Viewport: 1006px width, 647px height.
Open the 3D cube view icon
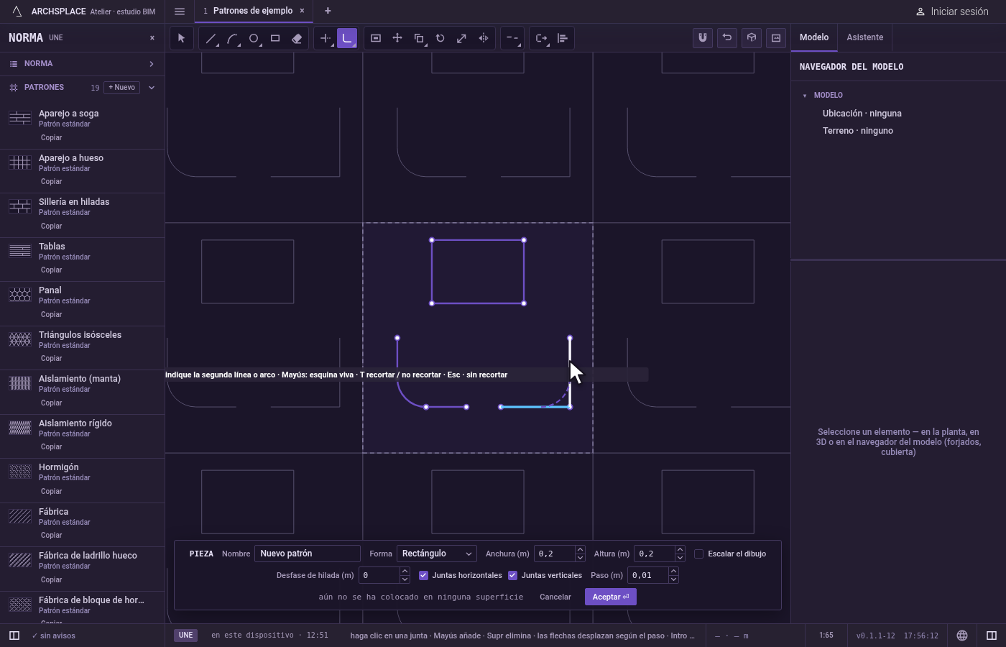coord(752,38)
